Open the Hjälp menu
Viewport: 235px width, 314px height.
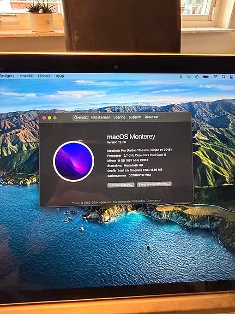[x=59, y=76]
